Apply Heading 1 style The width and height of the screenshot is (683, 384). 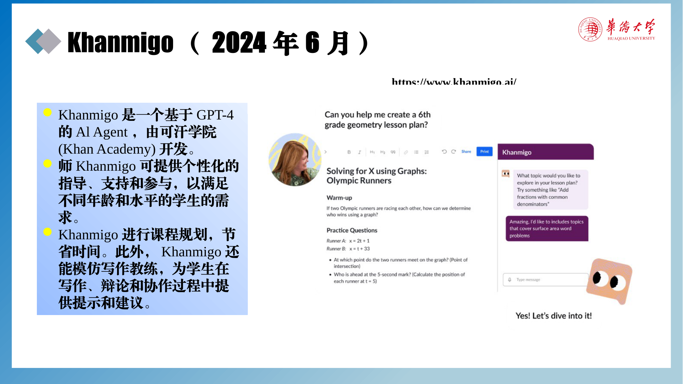(x=372, y=152)
